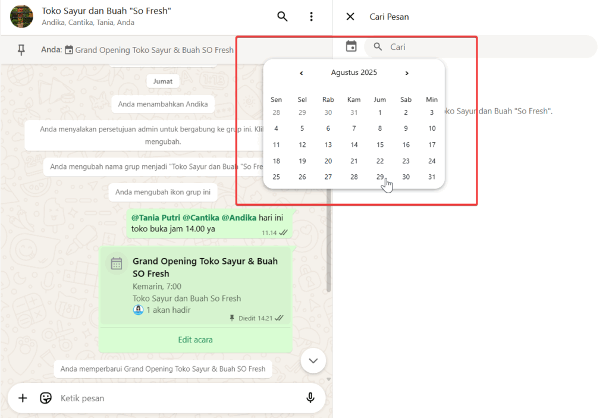Open the plus attachment menu
Screen dimensions: 609x418
(x=23, y=398)
